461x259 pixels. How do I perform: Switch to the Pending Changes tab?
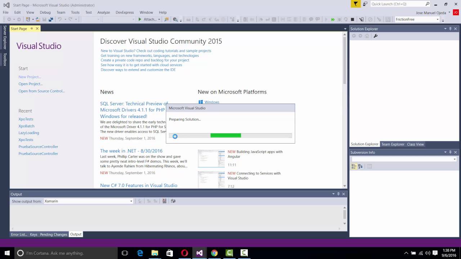pyautogui.click(x=54, y=235)
